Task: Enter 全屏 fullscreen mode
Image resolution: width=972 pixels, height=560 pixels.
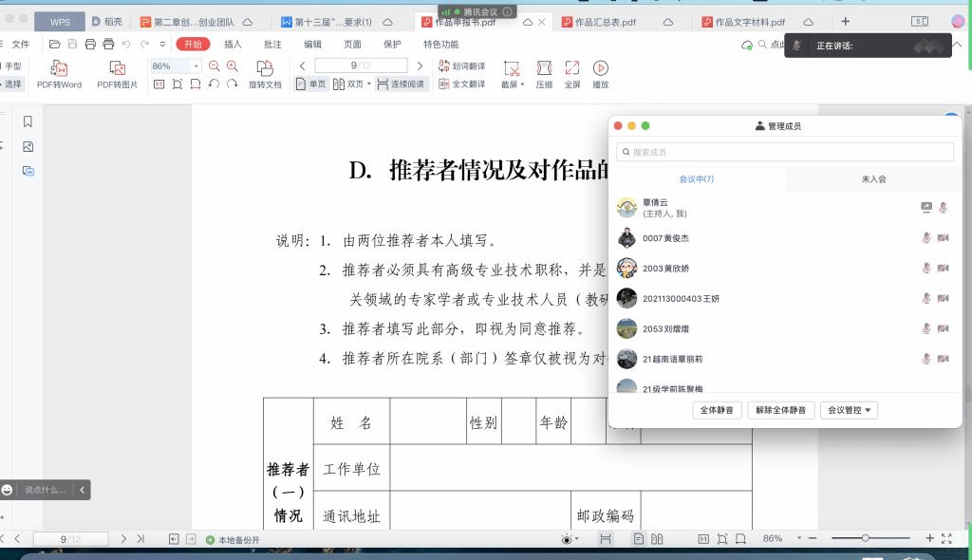Action: [x=572, y=68]
